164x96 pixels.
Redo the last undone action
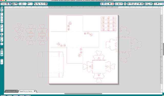coord(31,4)
